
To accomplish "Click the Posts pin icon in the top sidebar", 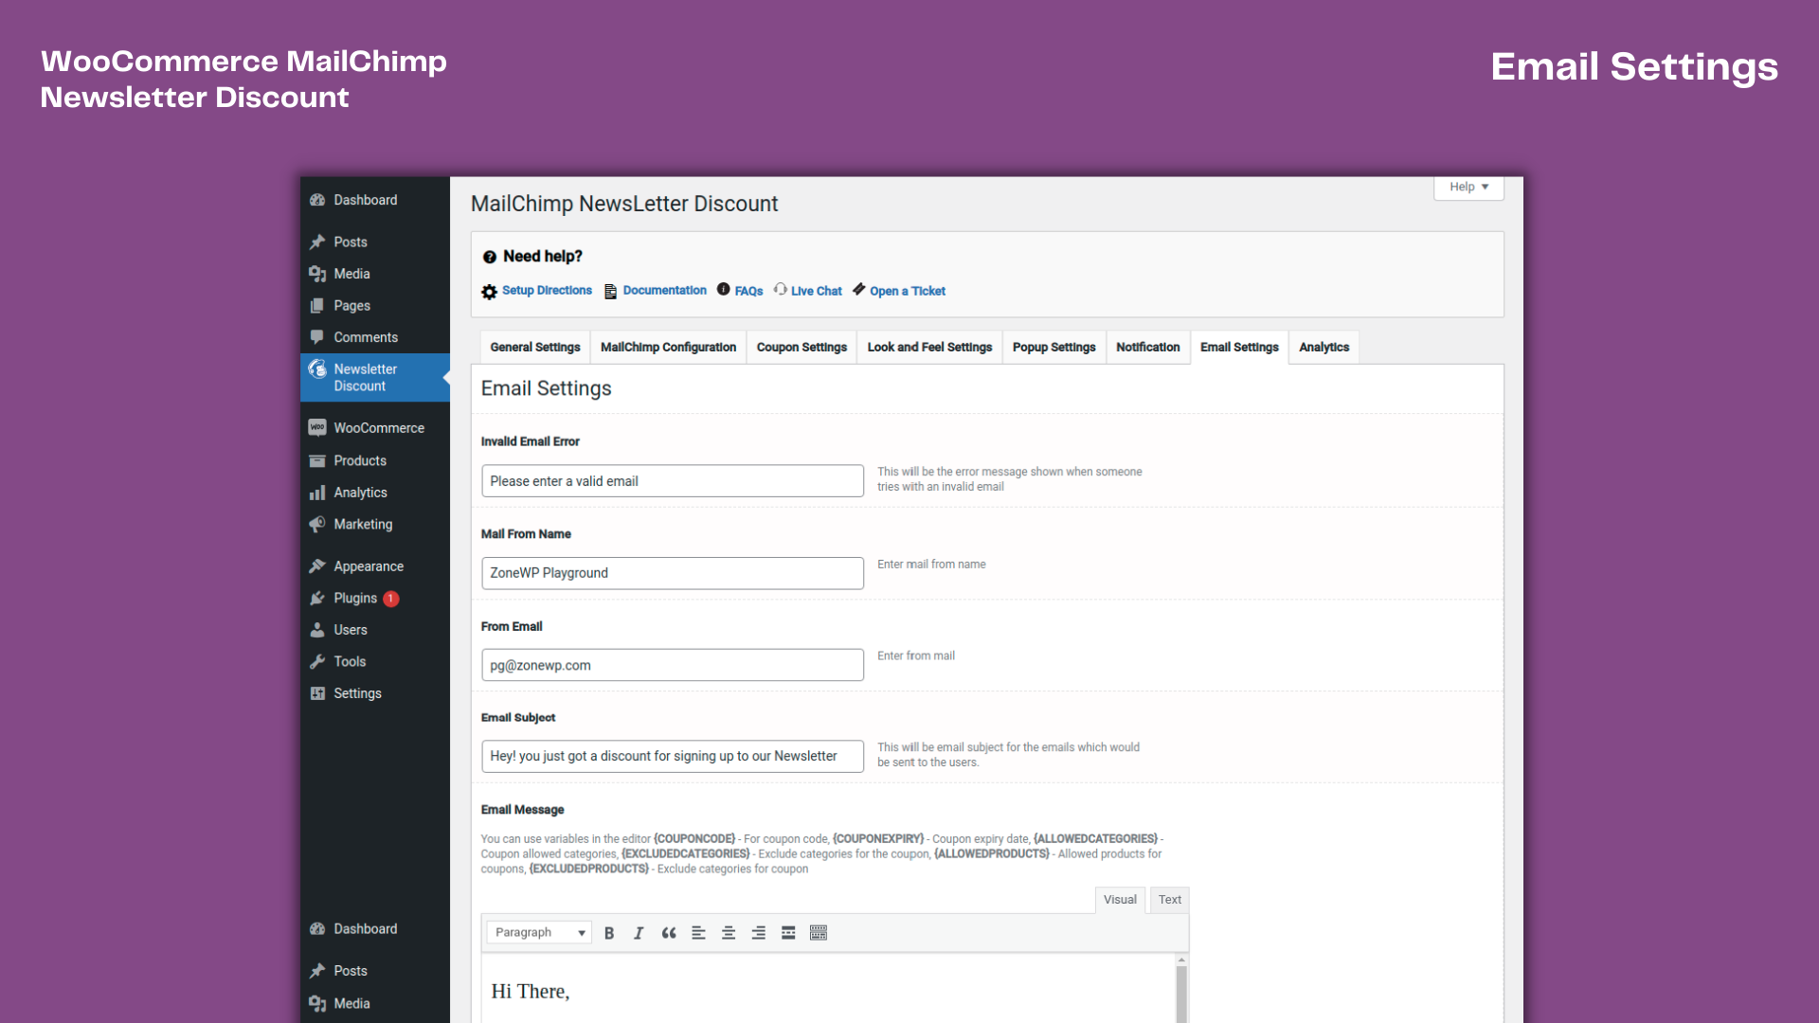I will click(x=317, y=242).
